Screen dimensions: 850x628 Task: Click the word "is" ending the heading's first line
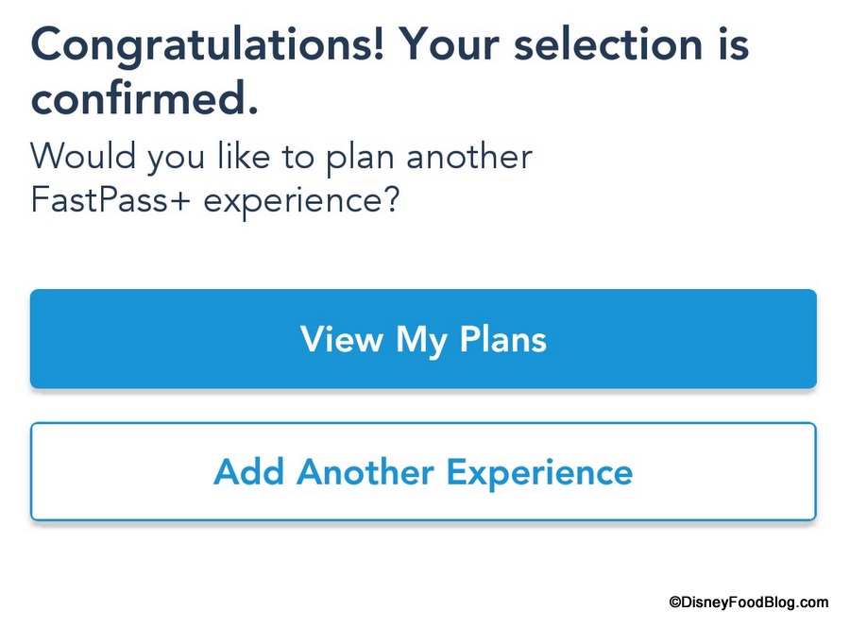click(726, 45)
